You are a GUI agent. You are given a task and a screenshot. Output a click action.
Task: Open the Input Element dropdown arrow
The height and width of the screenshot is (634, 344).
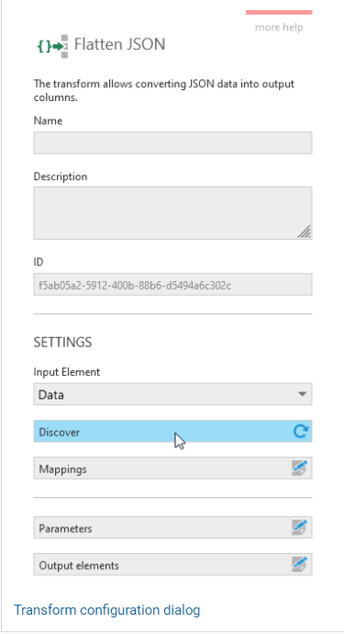click(302, 394)
